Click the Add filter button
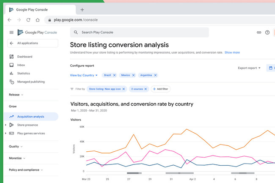Viewport: 275px width, 183px height. [x=160, y=89]
